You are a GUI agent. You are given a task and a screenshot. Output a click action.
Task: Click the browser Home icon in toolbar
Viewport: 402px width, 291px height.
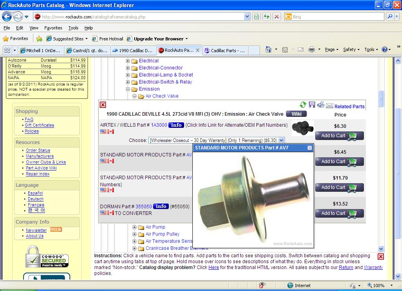click(x=269, y=49)
